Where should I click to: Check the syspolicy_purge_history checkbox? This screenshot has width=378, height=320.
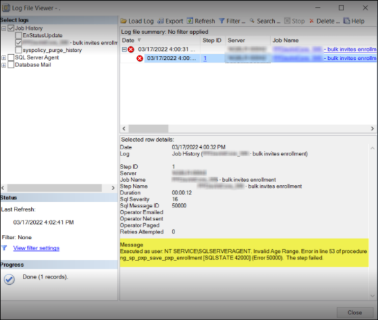19,50
